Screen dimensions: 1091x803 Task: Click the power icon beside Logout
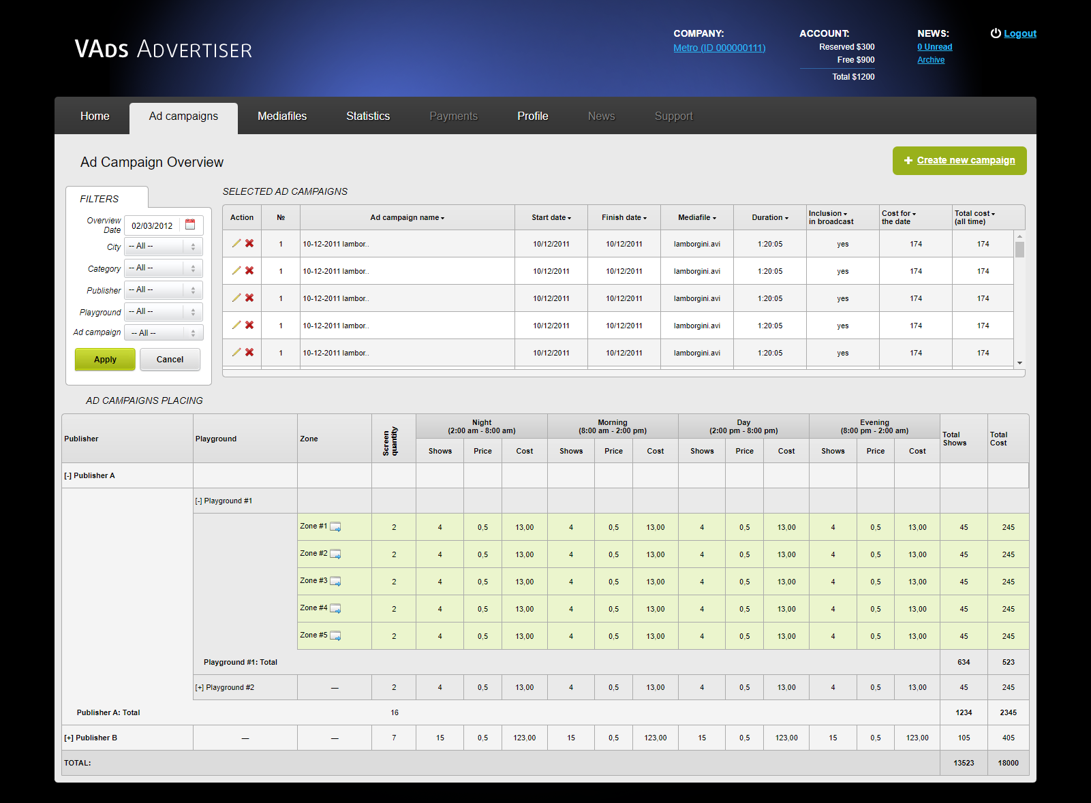click(x=996, y=33)
